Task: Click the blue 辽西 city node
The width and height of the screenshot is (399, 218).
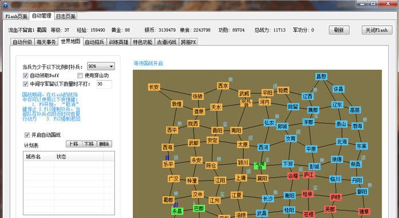Action: click(307, 96)
